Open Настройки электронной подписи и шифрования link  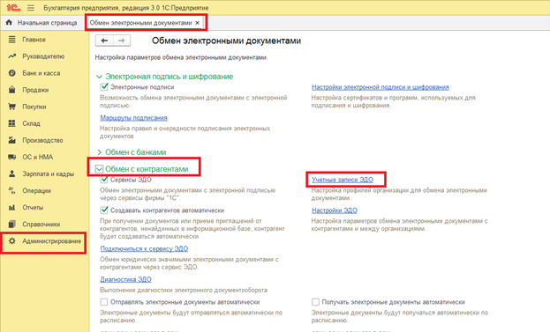click(380, 87)
